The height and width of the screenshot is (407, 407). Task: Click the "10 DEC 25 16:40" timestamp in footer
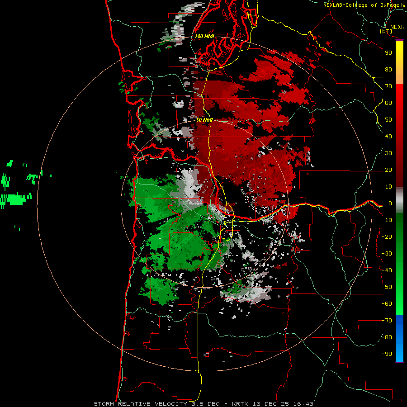tap(283, 404)
